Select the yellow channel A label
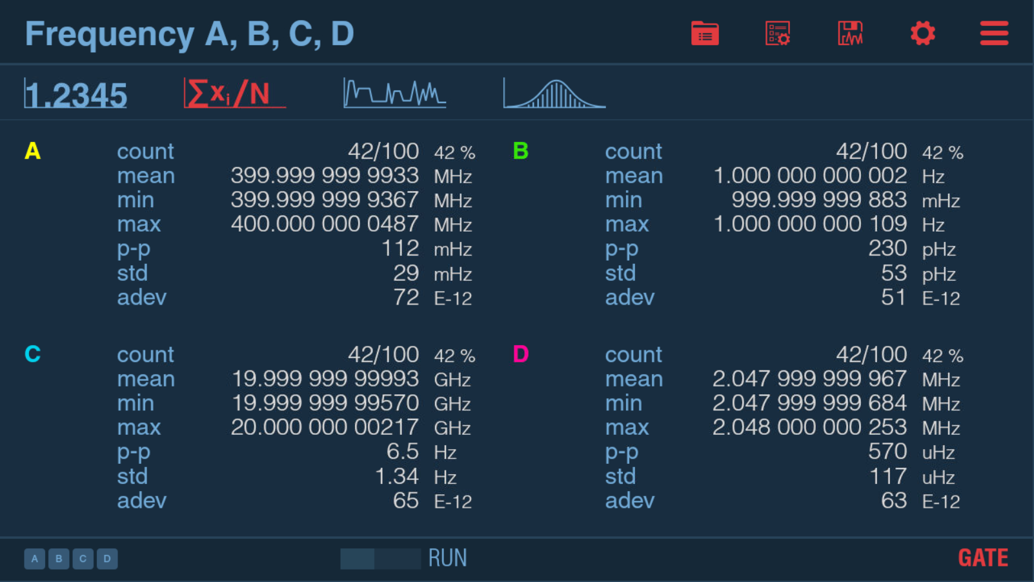 [x=32, y=151]
